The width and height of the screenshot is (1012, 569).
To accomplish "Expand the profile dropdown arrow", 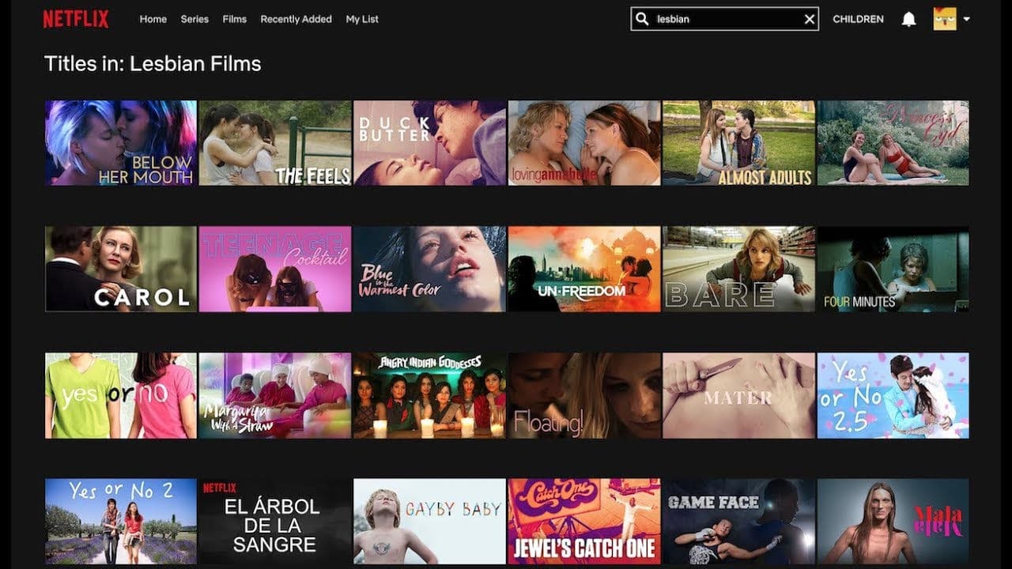I will pyautogui.click(x=967, y=19).
